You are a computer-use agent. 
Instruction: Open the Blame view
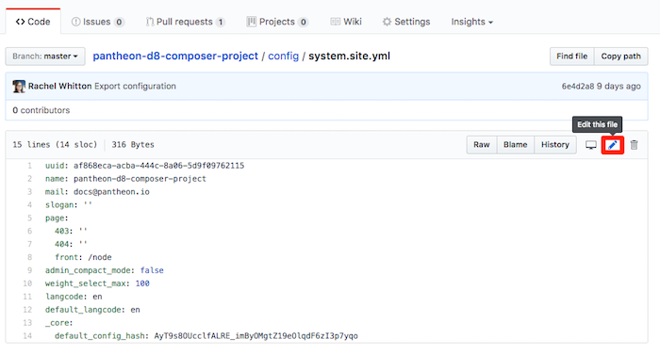click(x=515, y=145)
